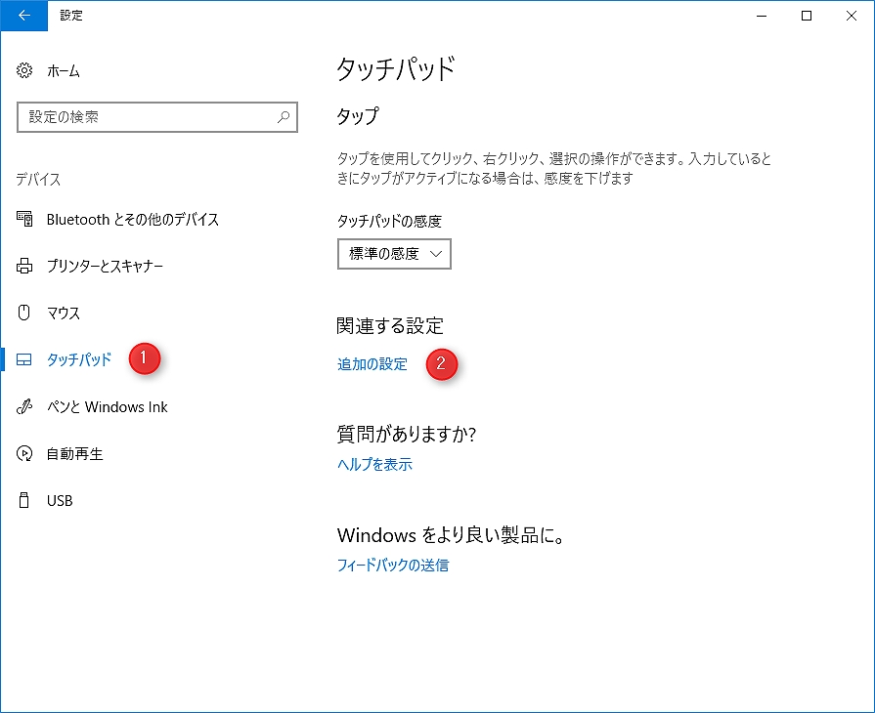Open ペンと Windows Ink settings
Viewport: 875px width, 713px height.
click(x=108, y=407)
